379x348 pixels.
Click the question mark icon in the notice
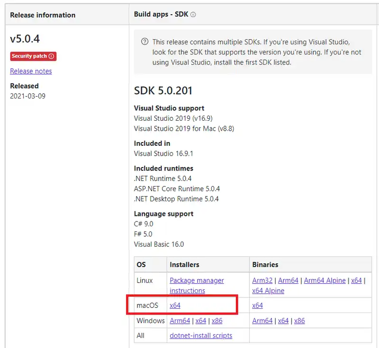click(x=145, y=42)
